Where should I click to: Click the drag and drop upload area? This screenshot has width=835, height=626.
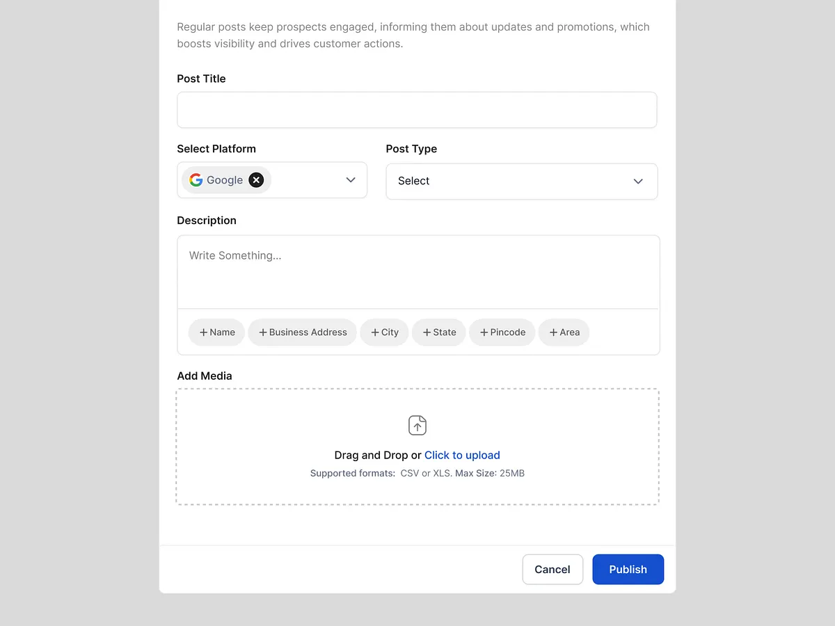[x=417, y=446]
